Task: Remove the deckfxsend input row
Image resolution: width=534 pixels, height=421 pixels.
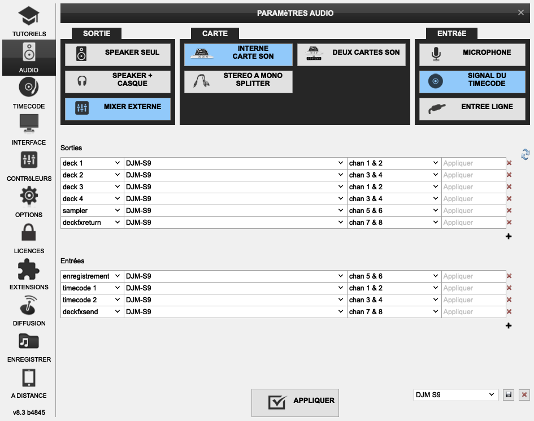Action: tap(509, 312)
